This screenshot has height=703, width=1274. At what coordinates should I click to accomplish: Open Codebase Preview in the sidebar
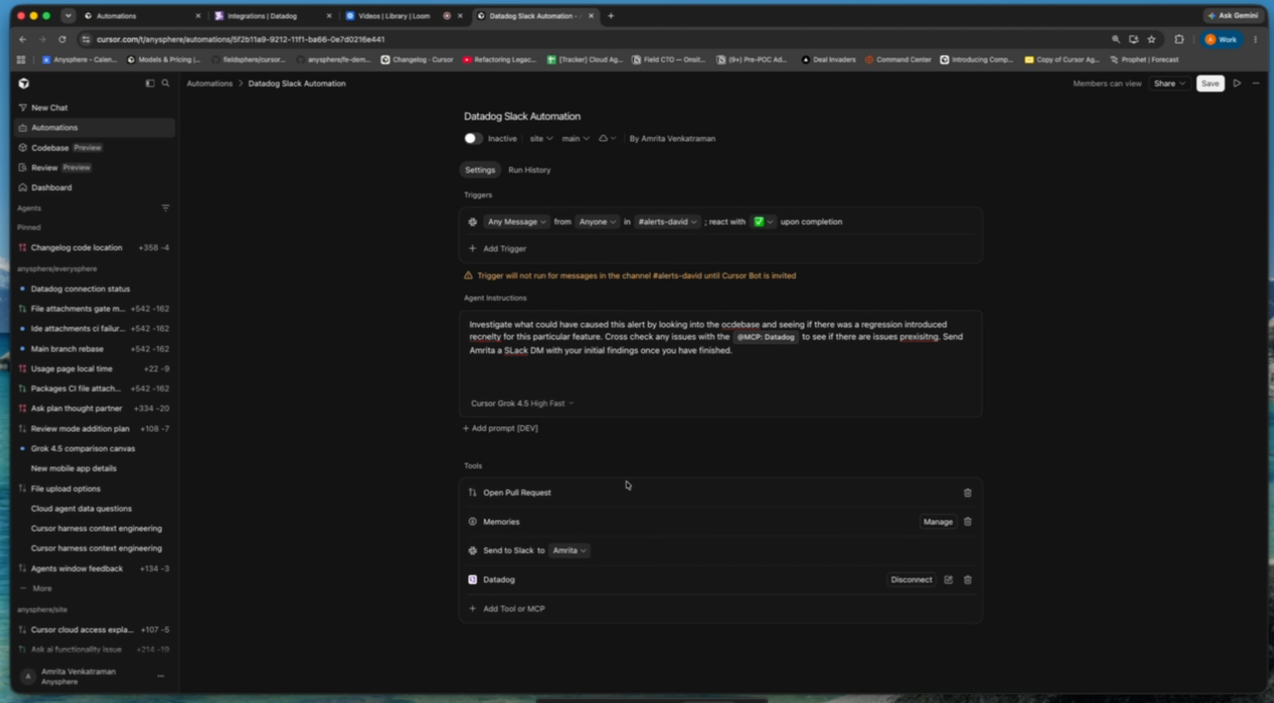pyautogui.click(x=95, y=147)
